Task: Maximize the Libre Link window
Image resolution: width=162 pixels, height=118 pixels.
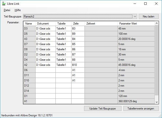Action: click(x=145, y=4)
